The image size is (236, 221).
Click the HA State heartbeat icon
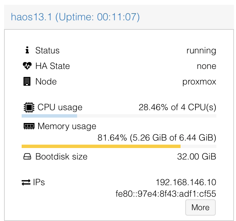tap(27, 66)
